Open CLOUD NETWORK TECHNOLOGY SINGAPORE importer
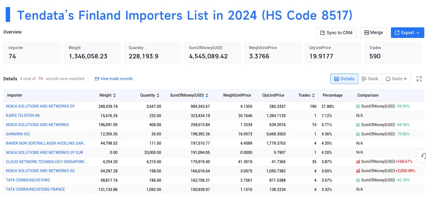 tap(47, 162)
